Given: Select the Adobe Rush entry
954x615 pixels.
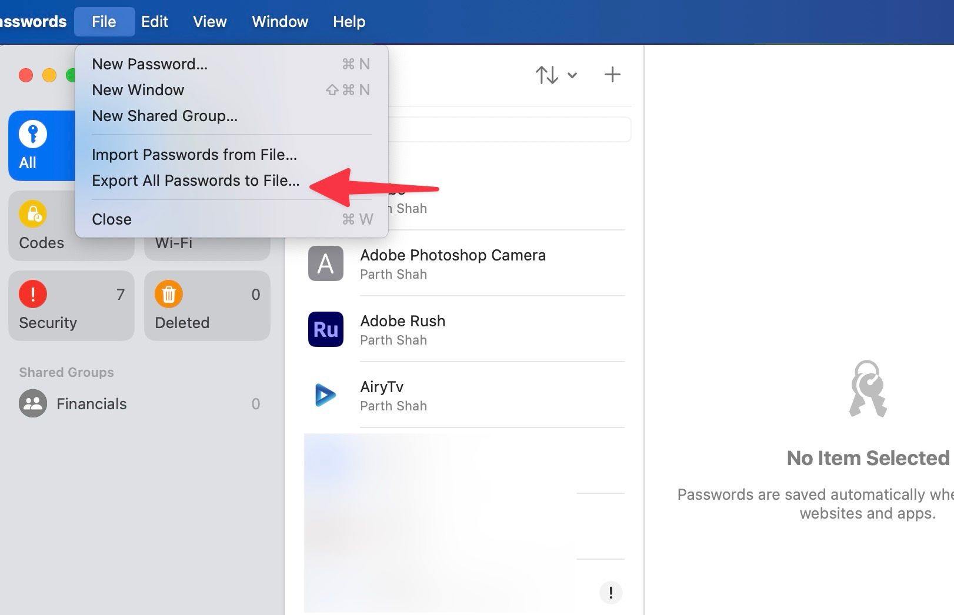Looking at the screenshot, I should 465,329.
